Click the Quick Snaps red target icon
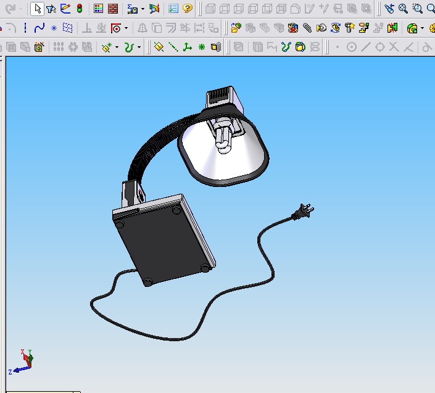Viewport: 435px width, 393px height. [x=115, y=28]
